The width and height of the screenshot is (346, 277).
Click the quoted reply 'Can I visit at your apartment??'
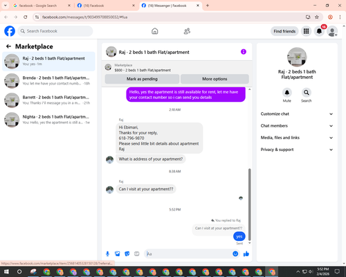pos(219,228)
